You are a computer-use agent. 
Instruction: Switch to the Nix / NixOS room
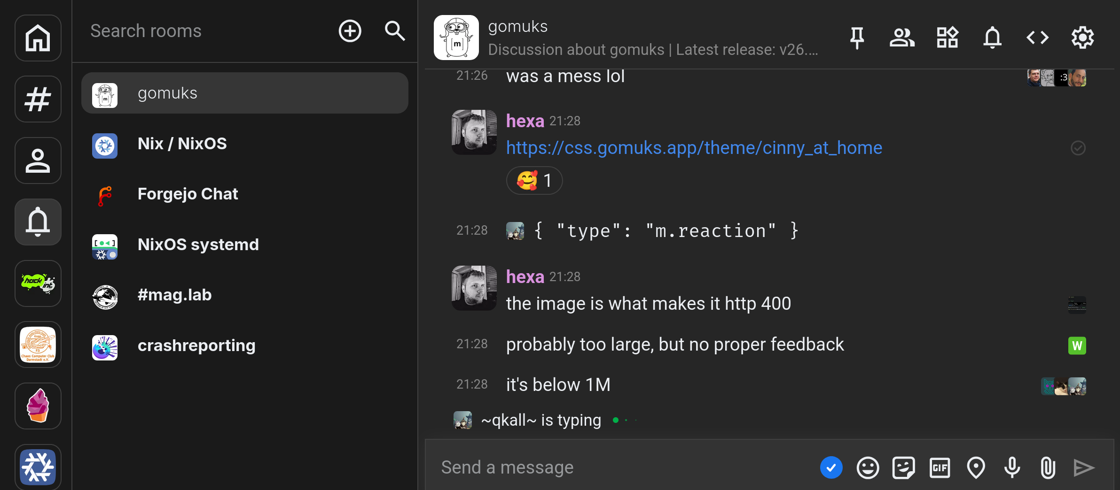(182, 144)
